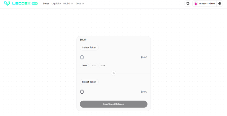Click the INLEO external link arrow
This screenshot has width=227, height=116.
click(72, 4)
